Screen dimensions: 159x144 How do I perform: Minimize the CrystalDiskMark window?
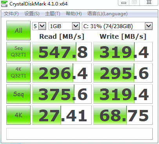coord(124,3)
